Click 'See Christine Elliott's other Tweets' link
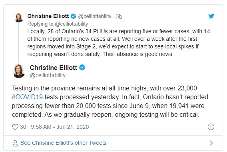This screenshot has height=152, width=227. [64, 143]
